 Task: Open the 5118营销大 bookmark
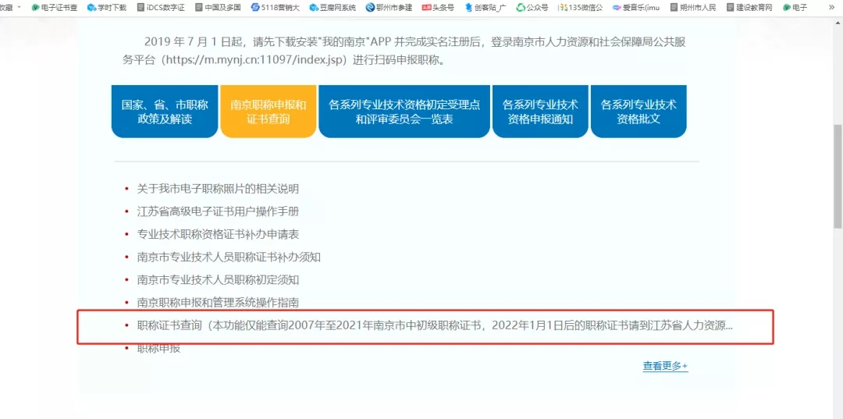(275, 8)
